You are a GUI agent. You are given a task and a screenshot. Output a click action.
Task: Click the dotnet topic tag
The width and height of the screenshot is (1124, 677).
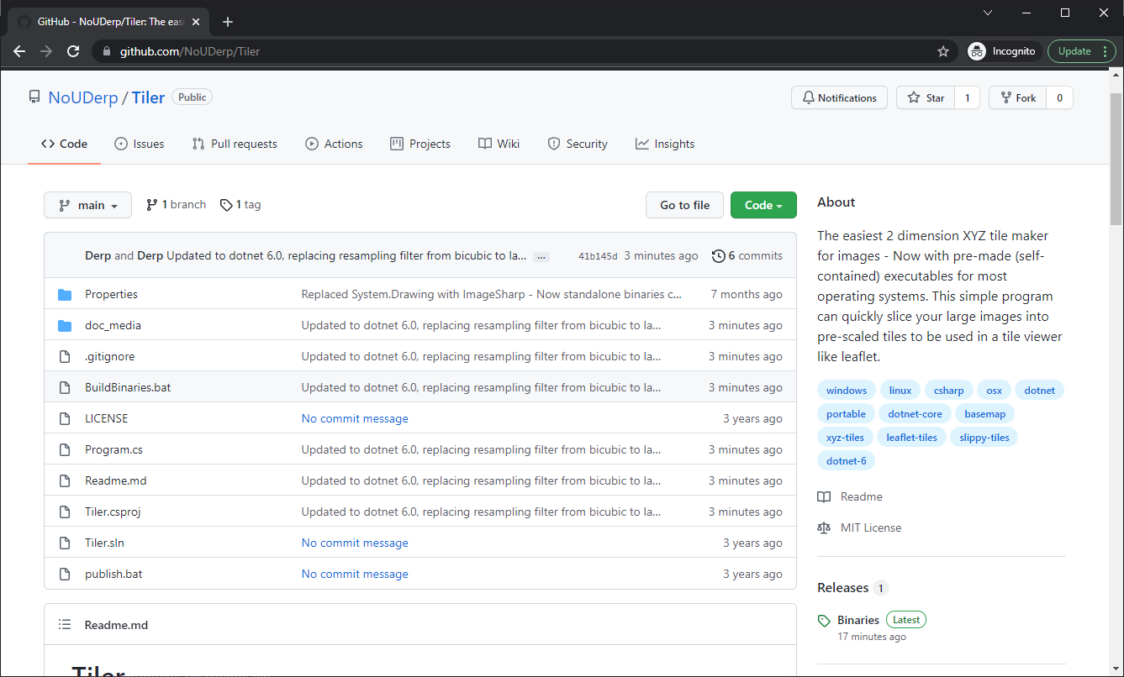(x=1040, y=390)
